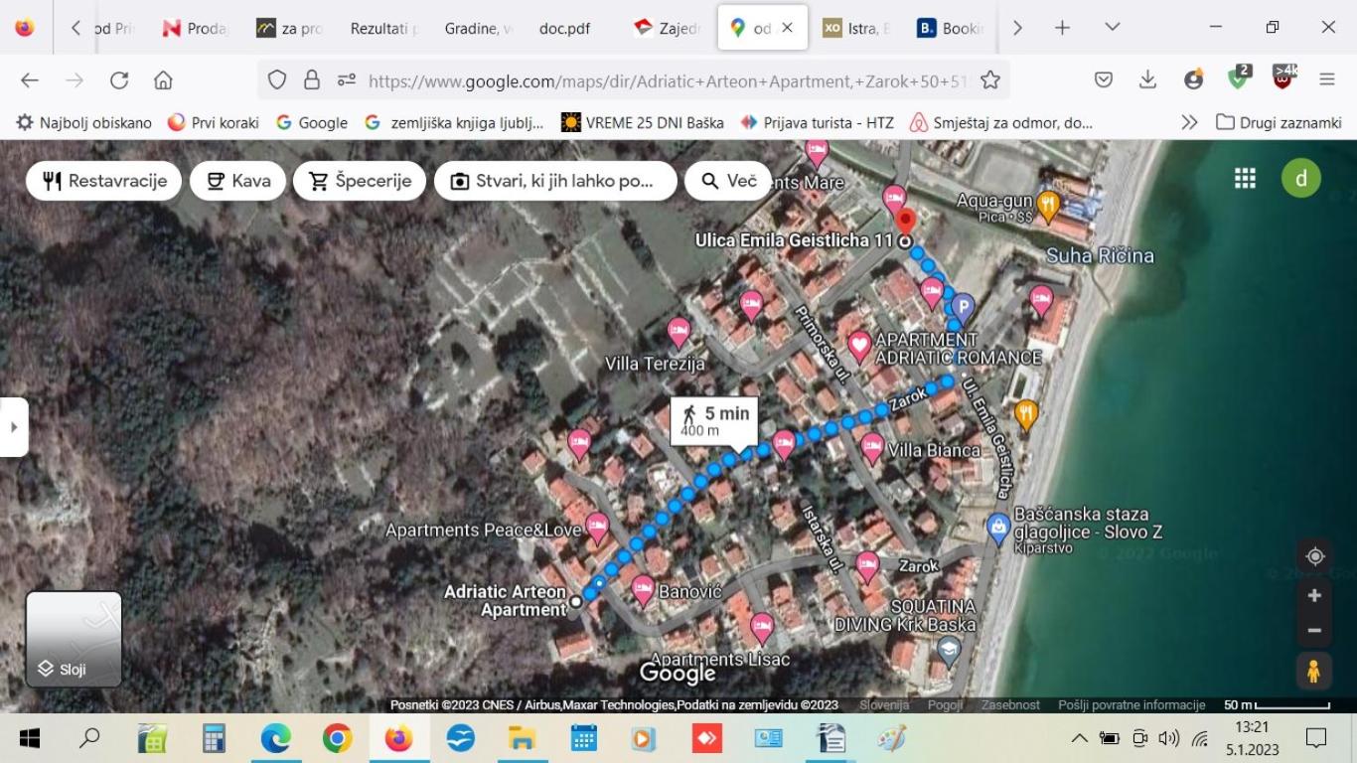Click the SQUATINA DIVING school pin
Screen dimensions: 1357x763
949,651
